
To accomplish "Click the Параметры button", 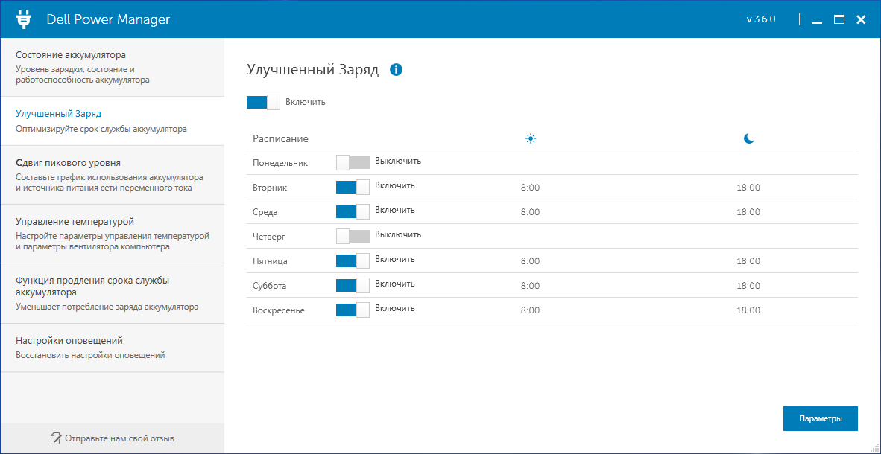I will tap(821, 418).
